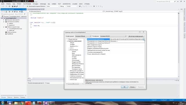Expand the C/C++ node in the dialog tree

point(69,48)
